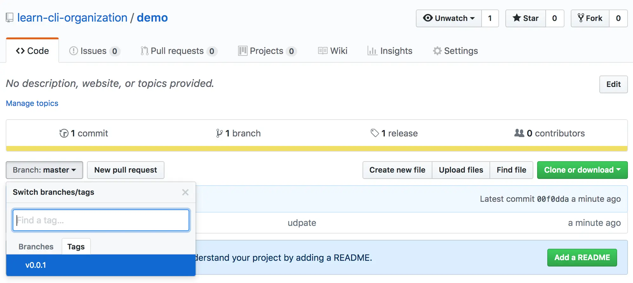Screen dimensions: 633x283
Task: Click the language color bar
Action: point(316,148)
